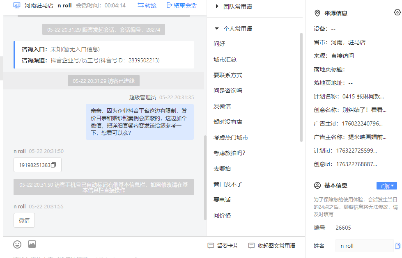Click the 咨询渠道 抖音企业号 info line
The height and width of the screenshot is (258, 402).
(x=90, y=60)
